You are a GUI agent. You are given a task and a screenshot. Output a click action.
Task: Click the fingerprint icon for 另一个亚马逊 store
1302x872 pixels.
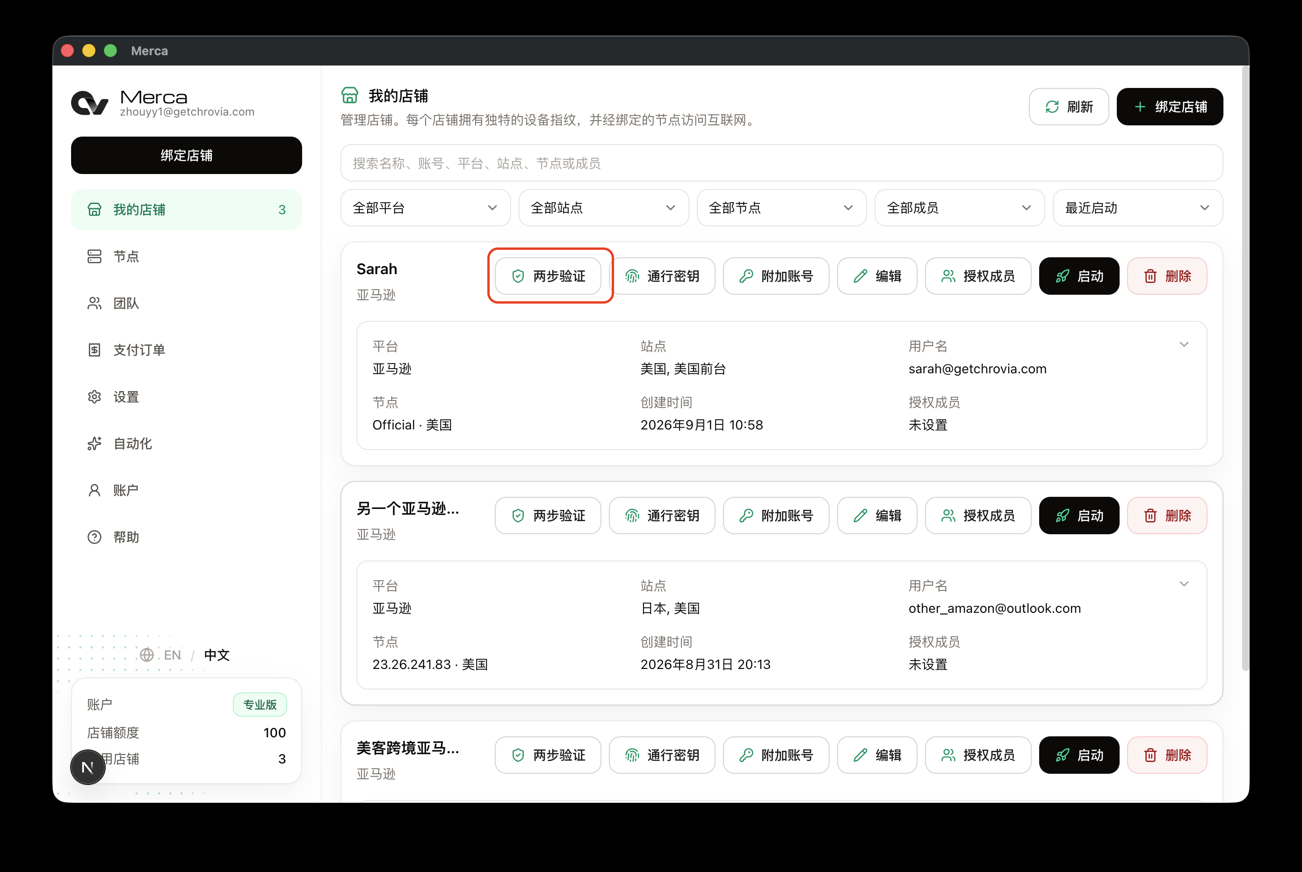pyautogui.click(x=632, y=516)
